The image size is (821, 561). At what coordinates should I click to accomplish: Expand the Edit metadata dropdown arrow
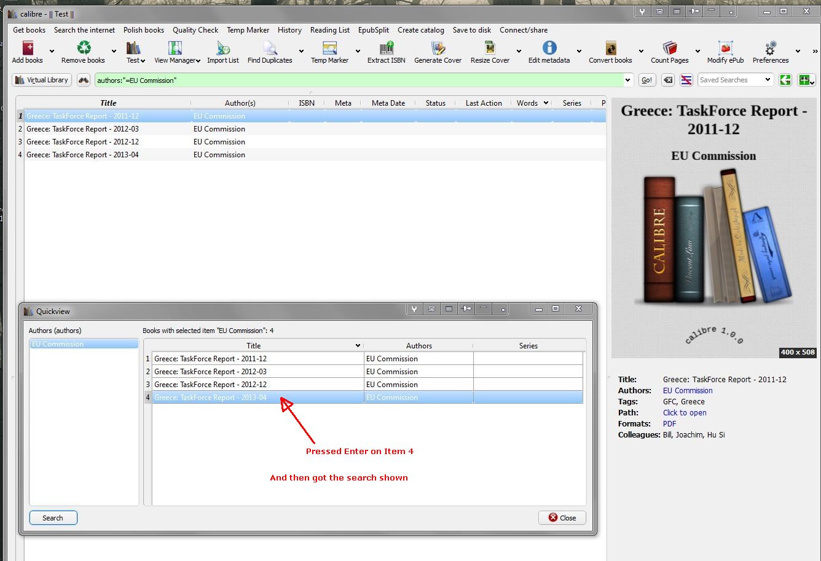(x=579, y=51)
